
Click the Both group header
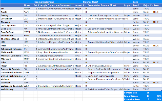(x=135, y=2)
